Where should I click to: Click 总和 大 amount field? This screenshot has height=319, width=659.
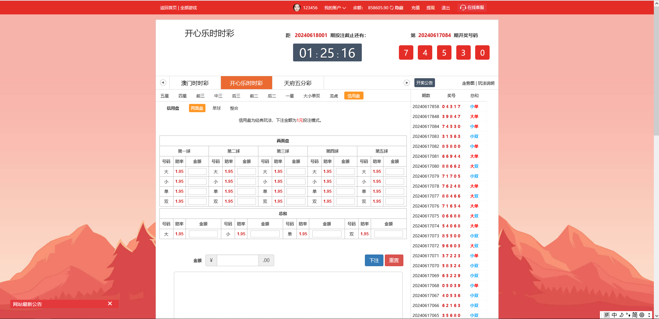coord(203,234)
